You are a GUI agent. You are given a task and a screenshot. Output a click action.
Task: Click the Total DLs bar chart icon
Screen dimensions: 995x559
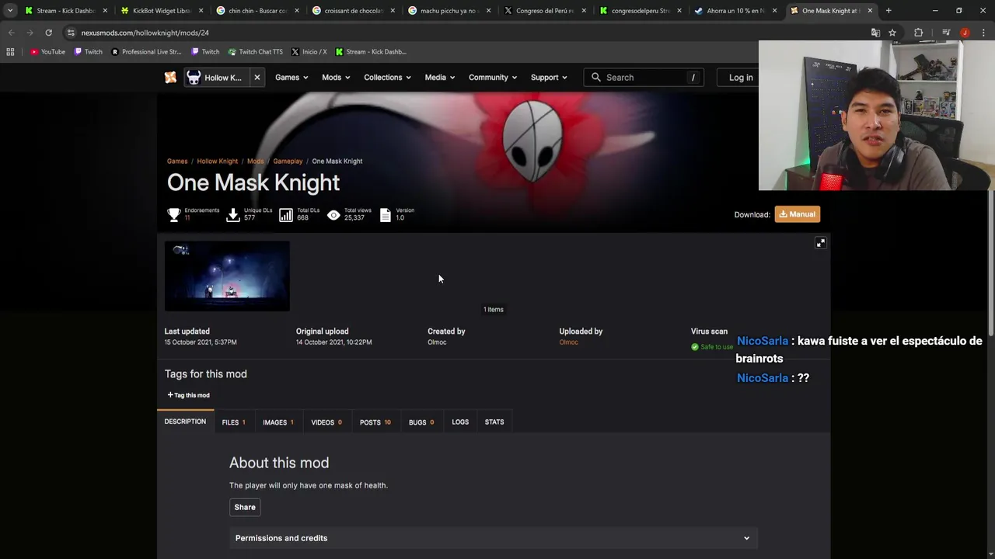[286, 215]
